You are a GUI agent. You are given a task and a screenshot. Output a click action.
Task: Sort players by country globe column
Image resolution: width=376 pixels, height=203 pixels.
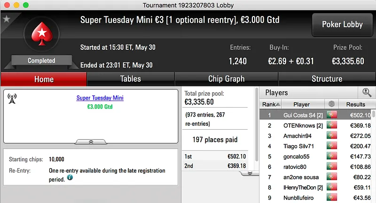332,104
